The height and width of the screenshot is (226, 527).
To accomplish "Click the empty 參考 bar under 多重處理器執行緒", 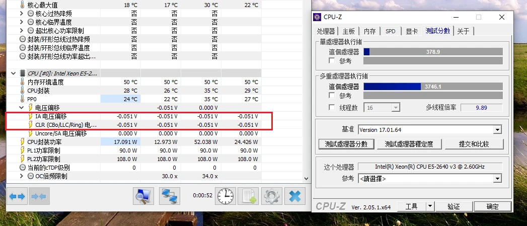I will tap(433, 96).
